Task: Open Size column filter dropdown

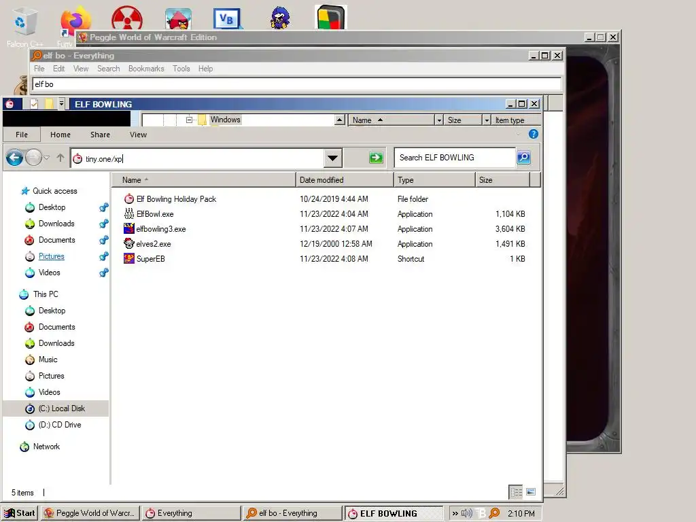Action: [487, 120]
